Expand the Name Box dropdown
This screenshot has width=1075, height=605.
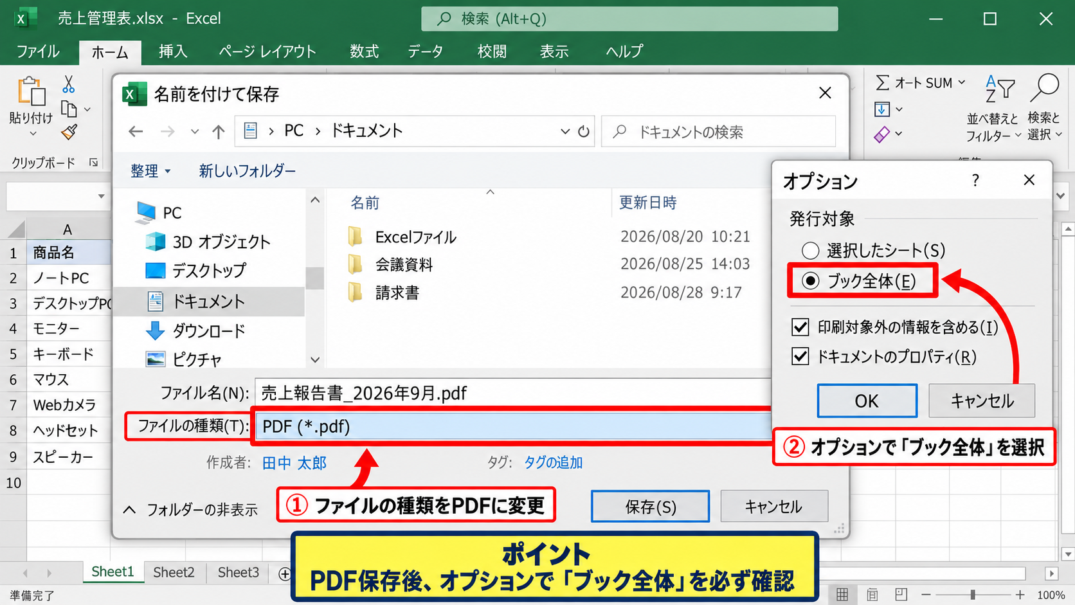(x=101, y=197)
